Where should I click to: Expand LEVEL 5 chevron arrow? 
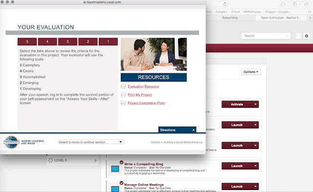pyautogui.click(x=95, y=160)
